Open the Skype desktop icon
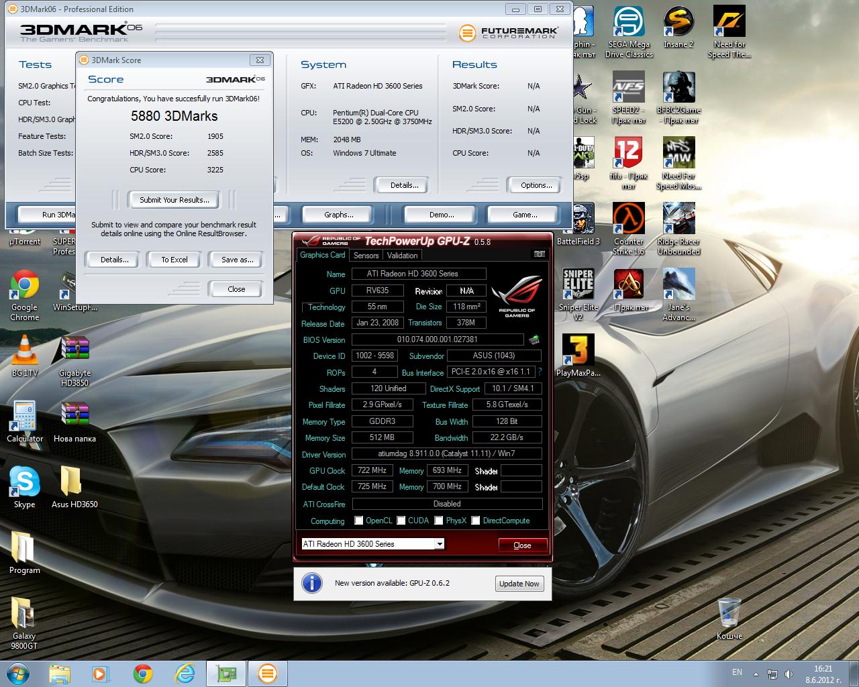859x687 pixels. 25,488
